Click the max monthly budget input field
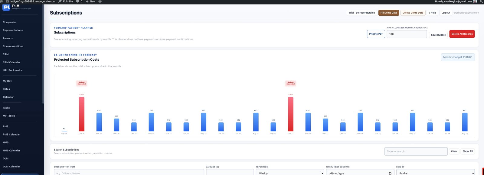The image size is (484, 175). pyautogui.click(x=407, y=34)
